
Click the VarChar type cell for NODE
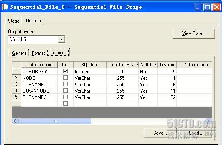tap(90, 78)
